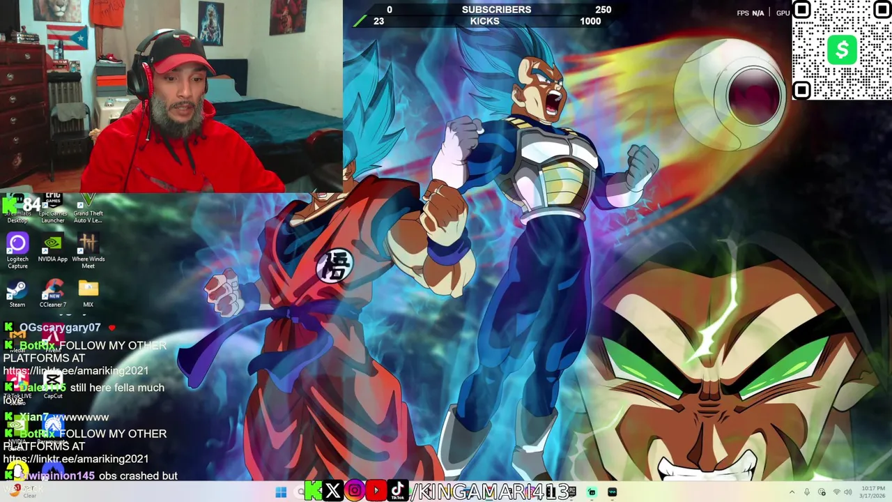
Task: Open the Epic Games Launcher desktop shortcut
Action: click(x=52, y=209)
